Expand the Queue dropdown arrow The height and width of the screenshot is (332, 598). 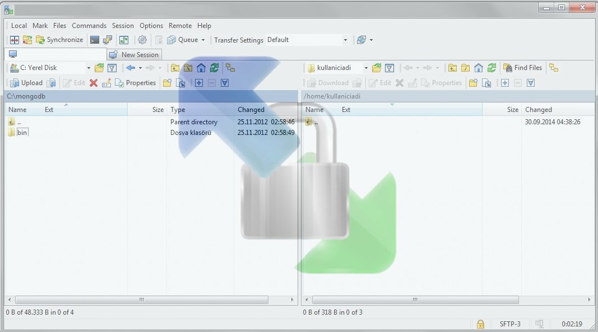click(x=203, y=40)
